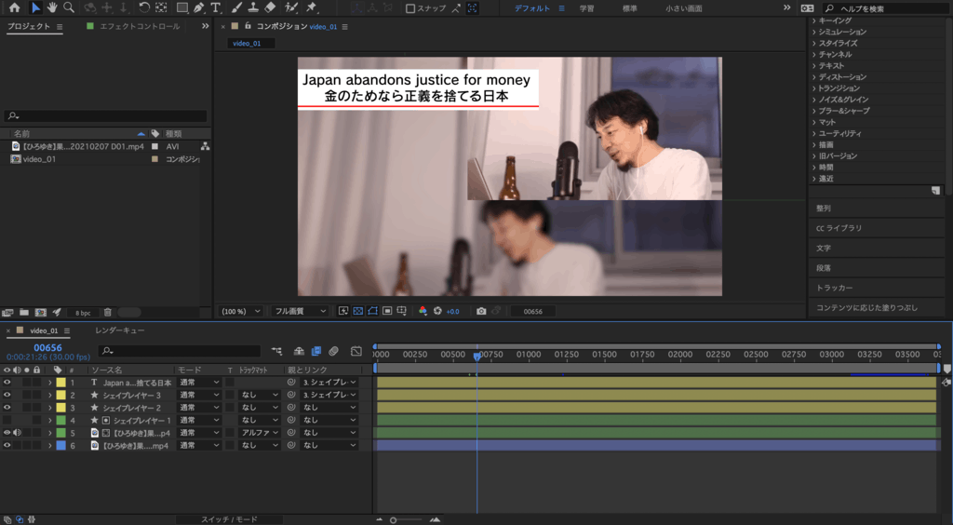Screen dimensions: 953x525
Task: Create a new folder in the Project panel
Action: click(x=23, y=313)
